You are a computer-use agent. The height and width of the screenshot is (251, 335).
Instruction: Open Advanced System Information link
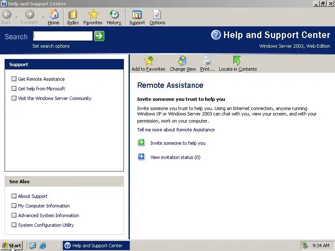tap(49, 215)
